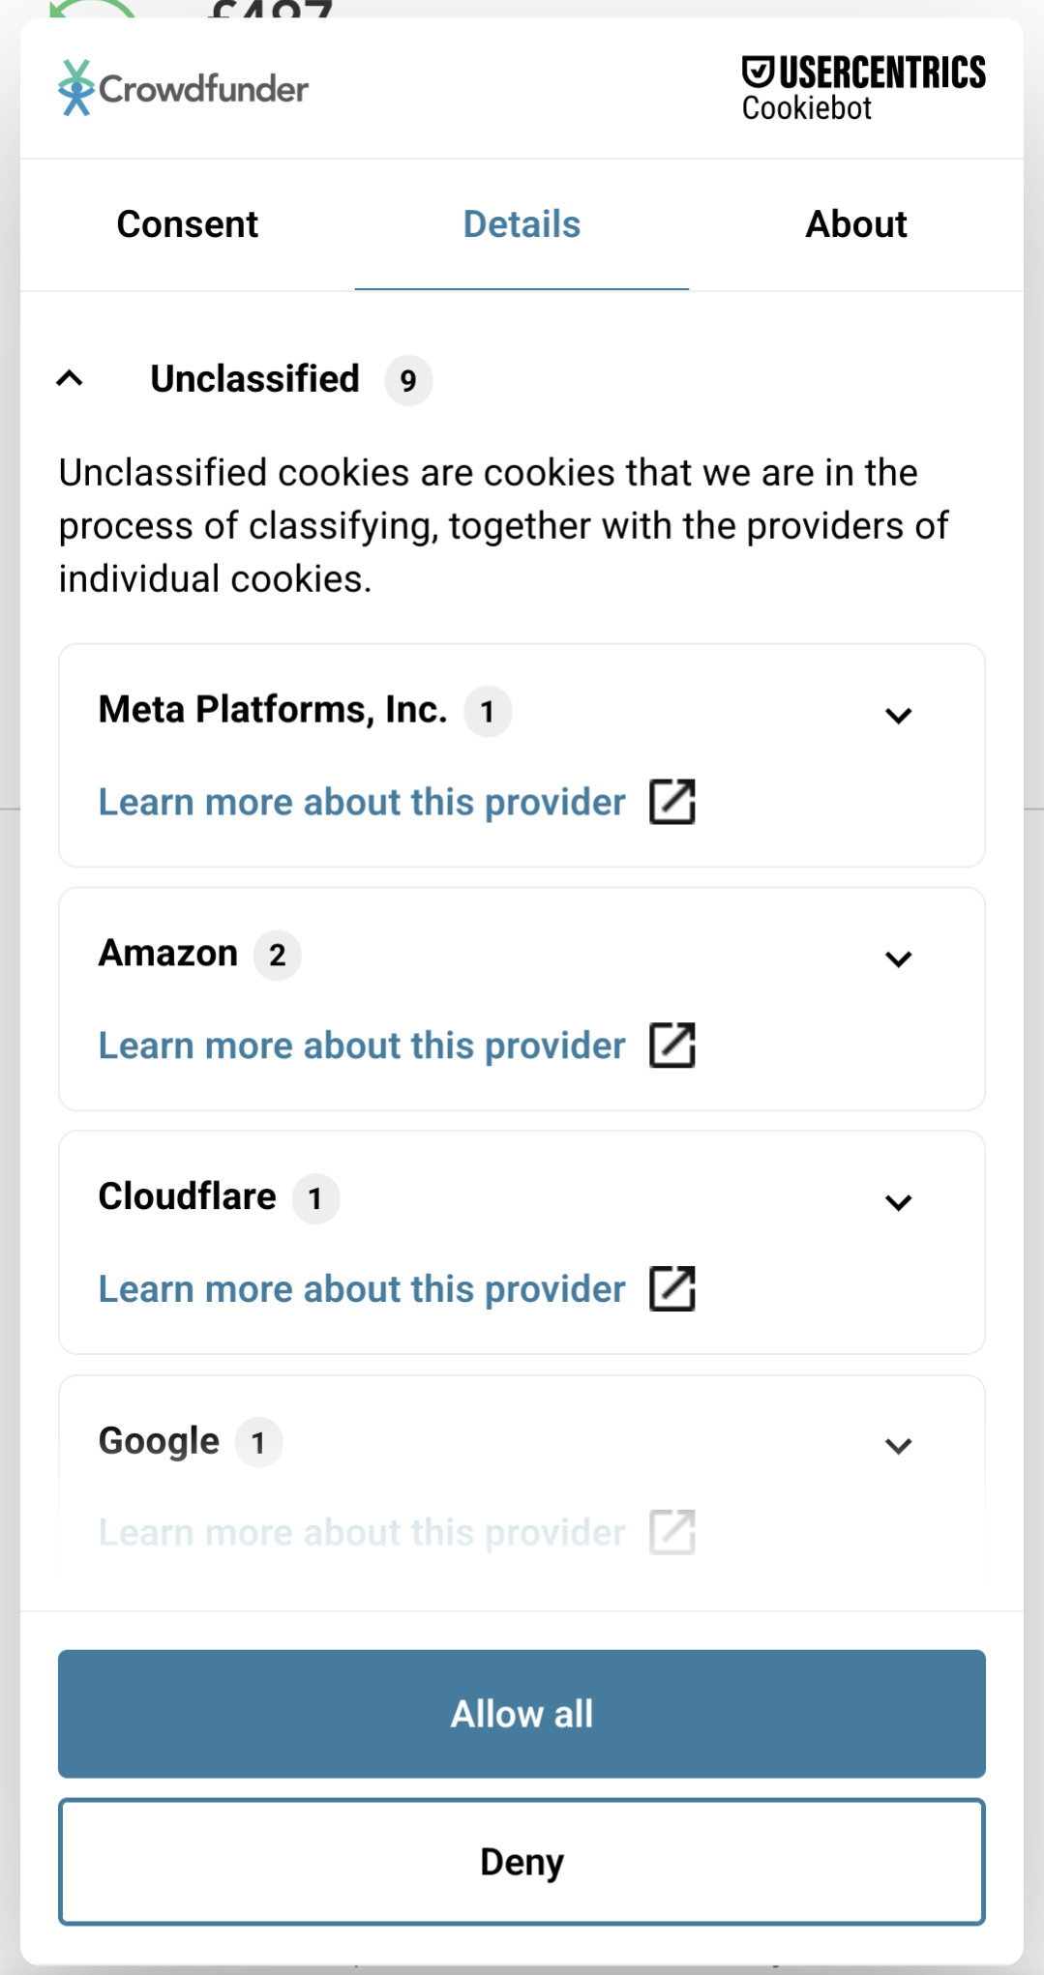The image size is (1044, 1975).
Task: Expand Meta Platforms, Inc. provider details
Action: tap(899, 715)
